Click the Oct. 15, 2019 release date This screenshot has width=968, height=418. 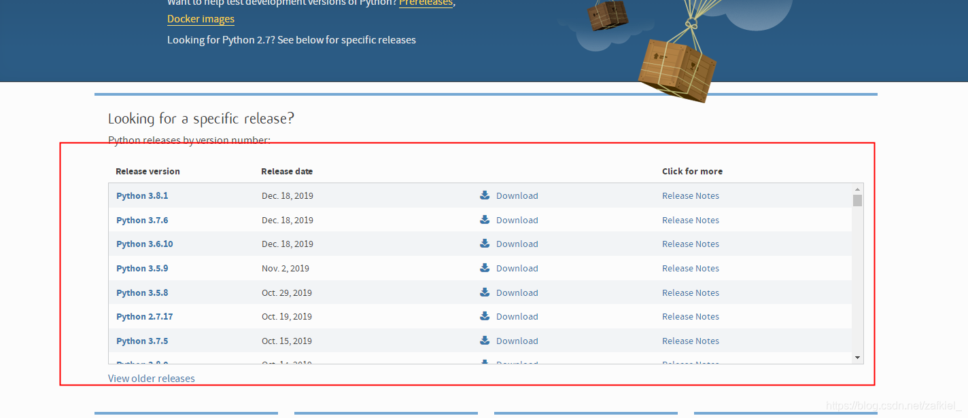coord(287,341)
